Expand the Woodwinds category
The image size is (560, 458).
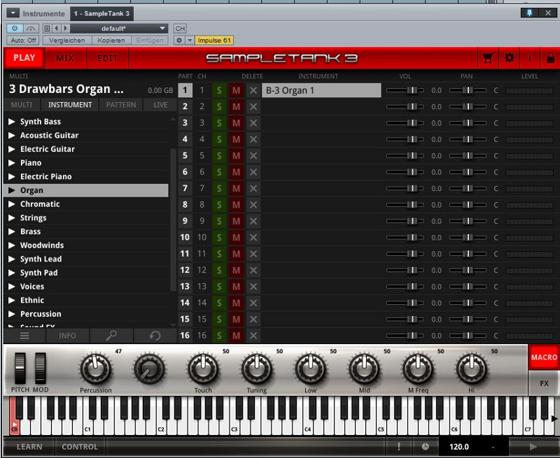pyautogui.click(x=12, y=245)
